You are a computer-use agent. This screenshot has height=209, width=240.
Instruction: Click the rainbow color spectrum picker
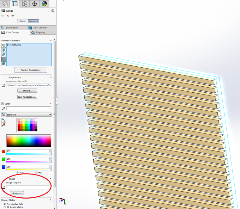click(29, 141)
